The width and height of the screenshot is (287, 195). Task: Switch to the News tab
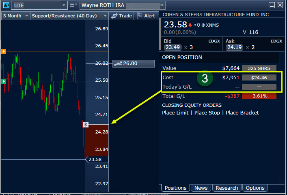[201, 188]
